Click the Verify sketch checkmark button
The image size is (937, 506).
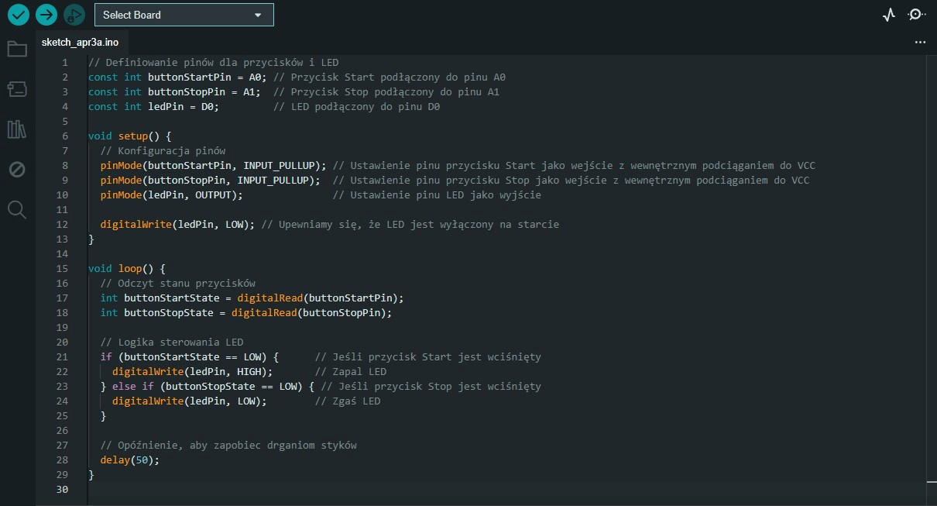coord(17,14)
